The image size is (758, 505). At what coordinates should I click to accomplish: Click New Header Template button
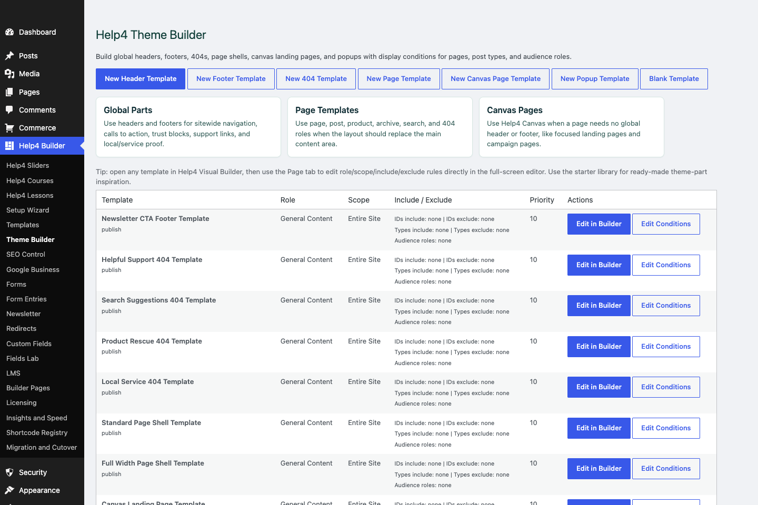coord(141,79)
